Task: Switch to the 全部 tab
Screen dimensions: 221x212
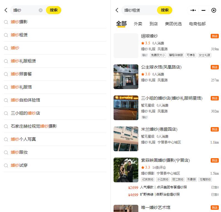Action: click(x=121, y=24)
